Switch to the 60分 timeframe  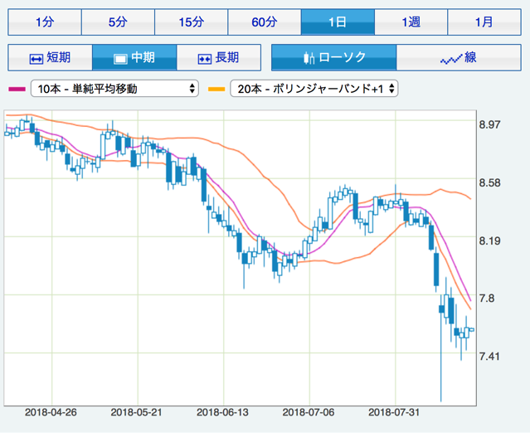pyautogui.click(x=265, y=22)
